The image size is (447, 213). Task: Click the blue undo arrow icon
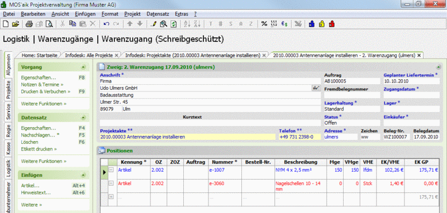coord(106,24)
